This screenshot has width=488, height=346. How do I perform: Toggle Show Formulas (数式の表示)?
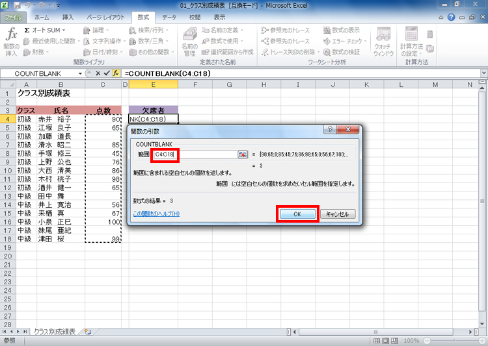[341, 30]
